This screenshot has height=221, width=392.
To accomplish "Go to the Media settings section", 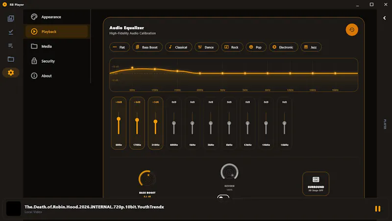I will 57,46.
